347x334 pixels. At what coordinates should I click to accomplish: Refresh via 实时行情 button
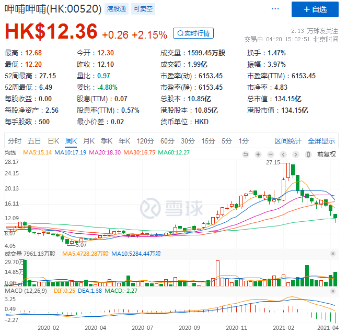pyautogui.click(x=193, y=33)
